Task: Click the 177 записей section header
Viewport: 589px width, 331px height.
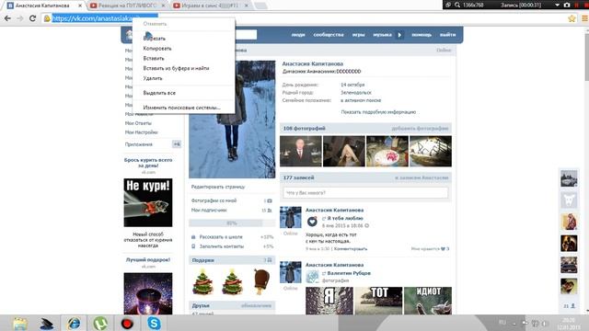Action: pyautogui.click(x=365, y=177)
